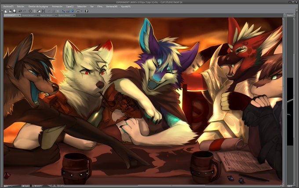299x188 pixels.
Task: Open the Gestión de la página menu
Action: (38, 7)
